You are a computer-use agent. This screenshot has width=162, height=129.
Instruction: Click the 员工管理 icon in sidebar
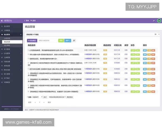2,74
